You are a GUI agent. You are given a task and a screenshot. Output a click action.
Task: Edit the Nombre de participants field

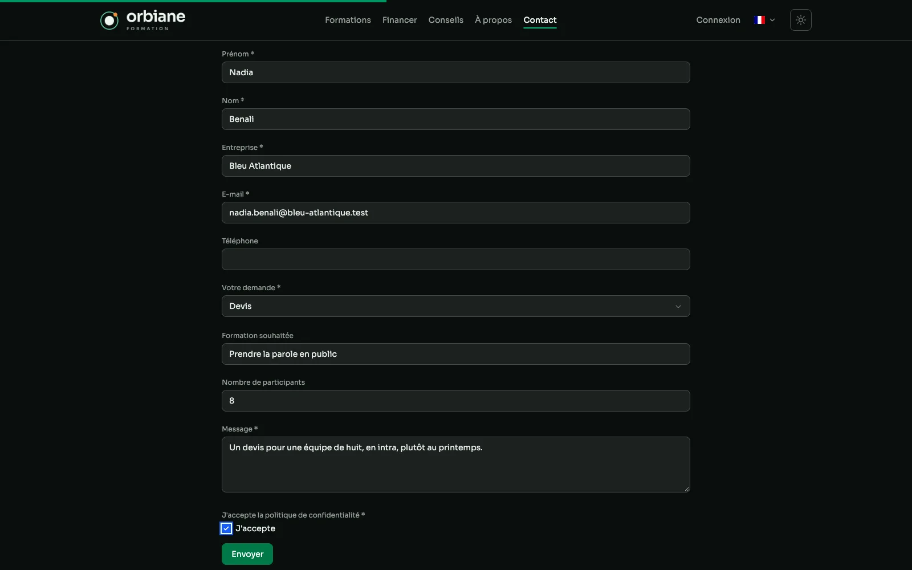455,401
